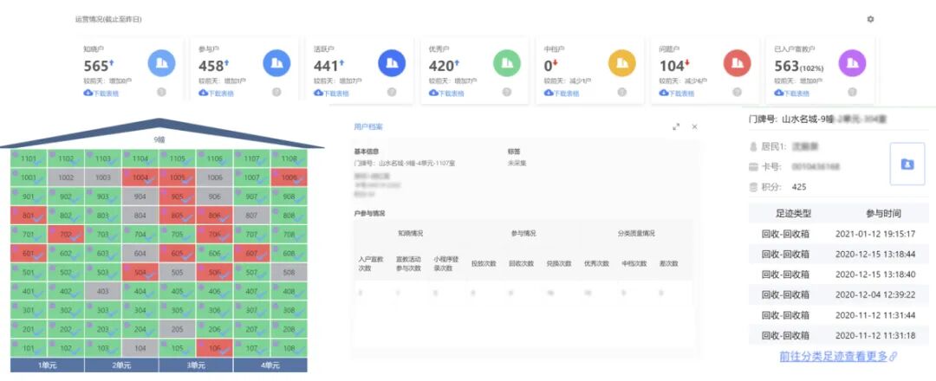Select red room 605 cell
The width and height of the screenshot is (936, 381).
[x=178, y=254]
